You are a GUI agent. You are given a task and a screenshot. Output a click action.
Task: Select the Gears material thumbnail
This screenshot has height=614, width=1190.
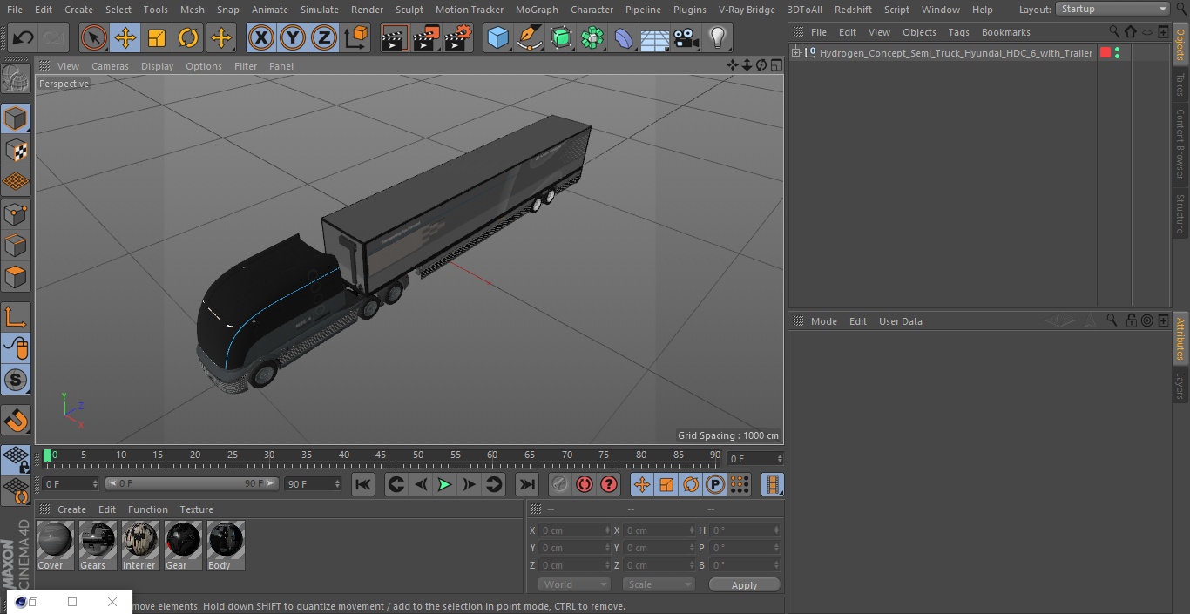click(x=98, y=545)
